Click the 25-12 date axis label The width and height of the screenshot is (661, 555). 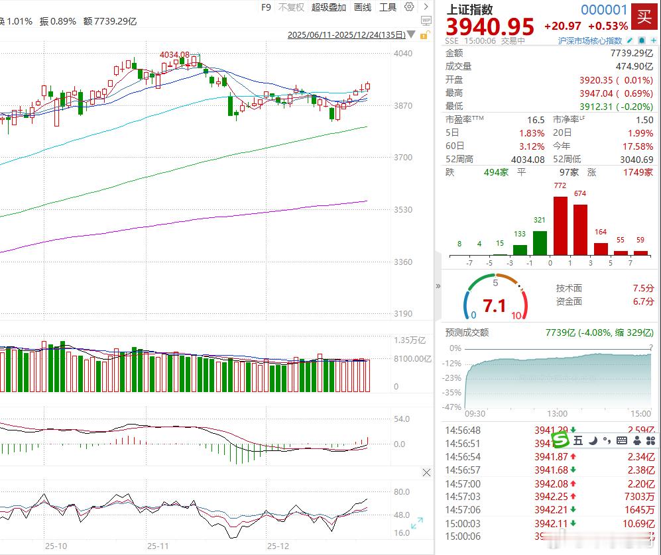tap(278, 546)
